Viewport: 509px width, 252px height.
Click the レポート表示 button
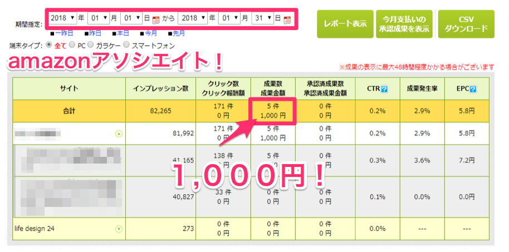pyautogui.click(x=345, y=24)
